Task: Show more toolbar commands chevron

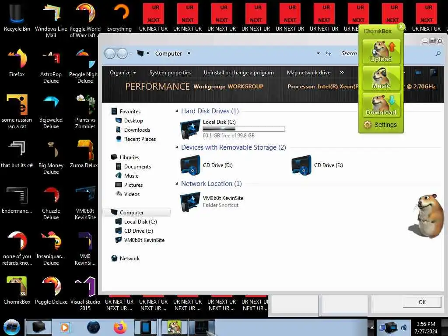Action: point(342,73)
